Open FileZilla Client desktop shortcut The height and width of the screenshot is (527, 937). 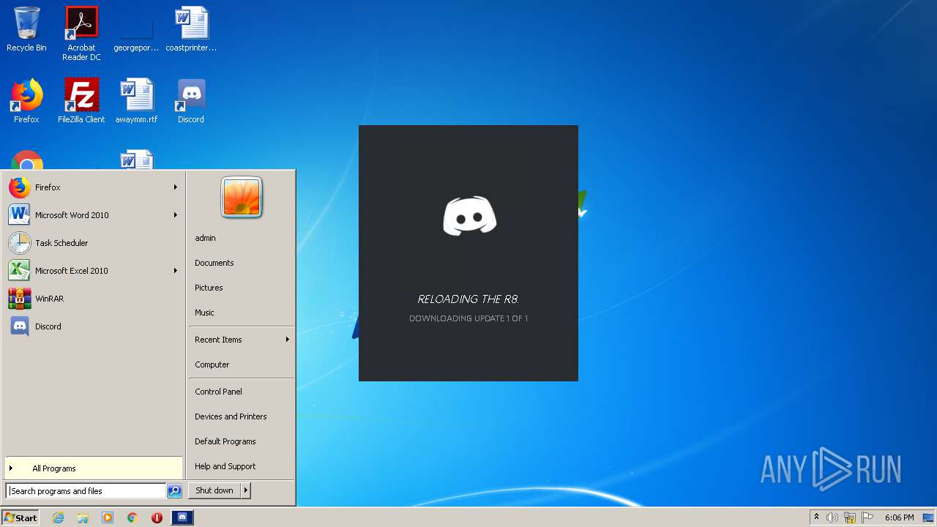81,101
